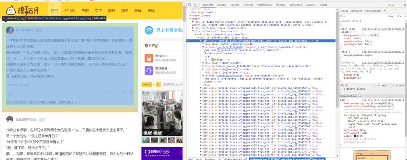
Task: Click the styles Filter input field
Action: click(x=362, y=16)
